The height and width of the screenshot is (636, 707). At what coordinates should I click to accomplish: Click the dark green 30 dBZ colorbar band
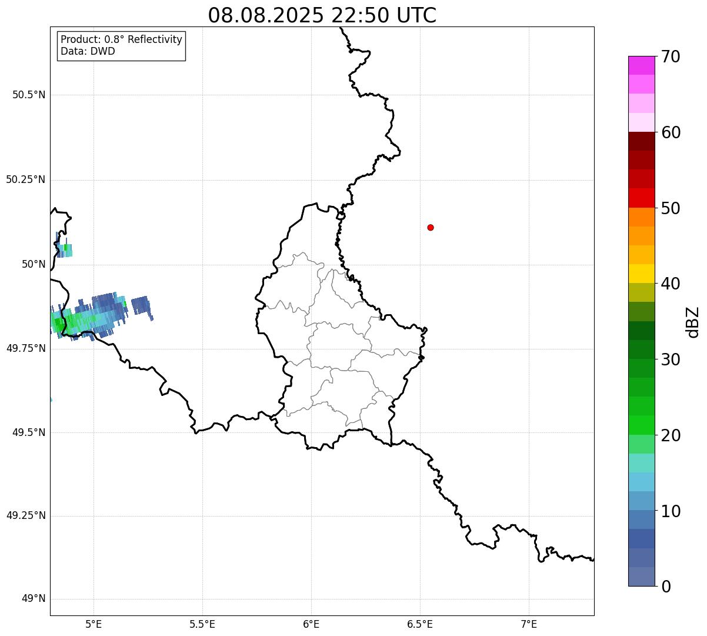[x=641, y=349]
